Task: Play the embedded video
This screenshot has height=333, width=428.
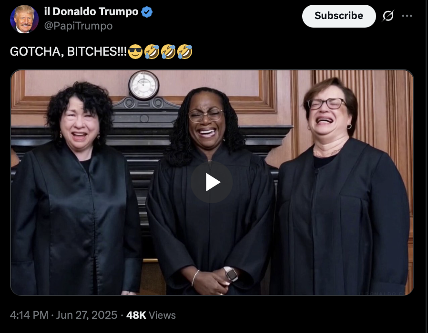Action: [212, 182]
